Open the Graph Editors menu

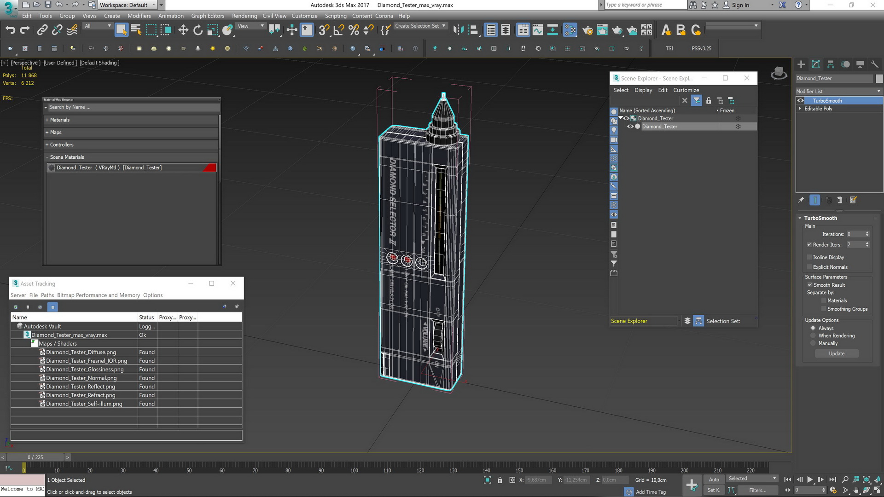tap(208, 16)
